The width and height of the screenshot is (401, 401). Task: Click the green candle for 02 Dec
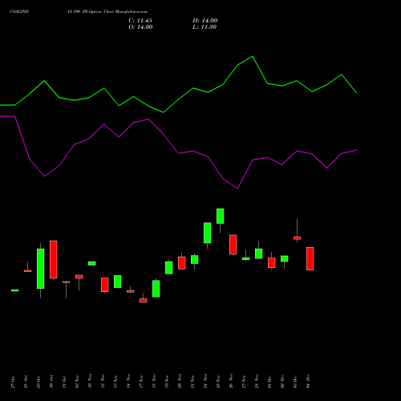285,259
